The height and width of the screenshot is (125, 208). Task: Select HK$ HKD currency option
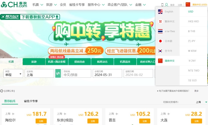[193, 21]
